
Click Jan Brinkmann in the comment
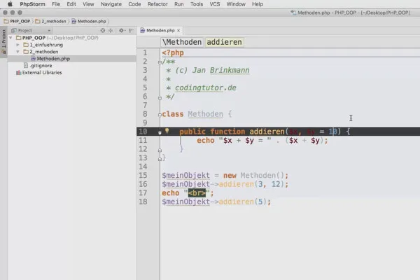[220, 70]
